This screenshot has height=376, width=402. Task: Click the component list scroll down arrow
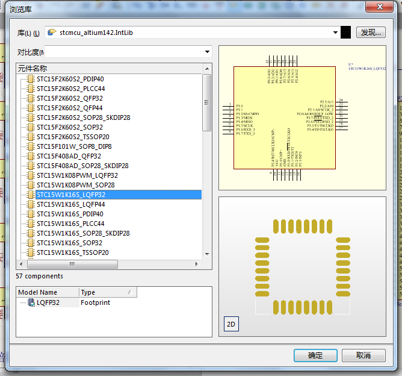pyautogui.click(x=207, y=254)
